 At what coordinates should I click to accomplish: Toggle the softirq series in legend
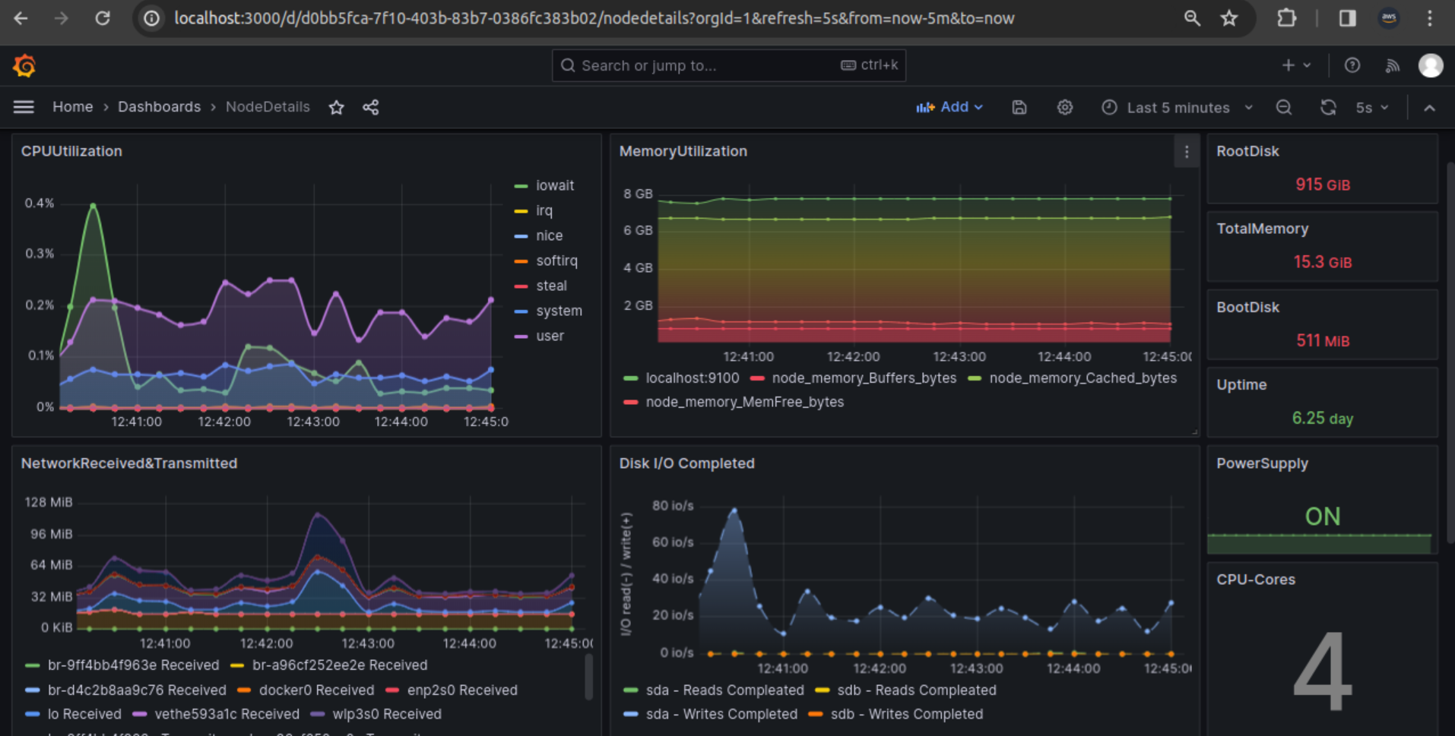(556, 261)
